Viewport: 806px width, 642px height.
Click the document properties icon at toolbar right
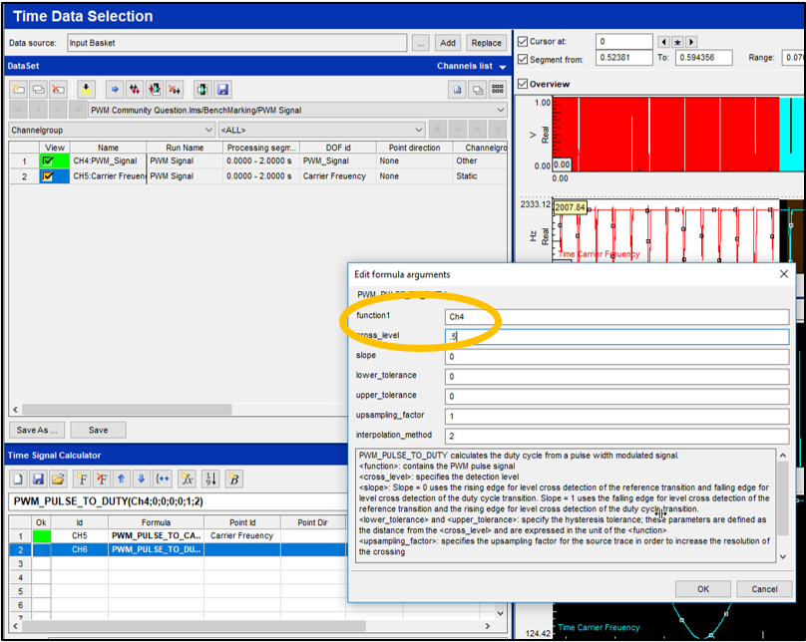tap(458, 90)
